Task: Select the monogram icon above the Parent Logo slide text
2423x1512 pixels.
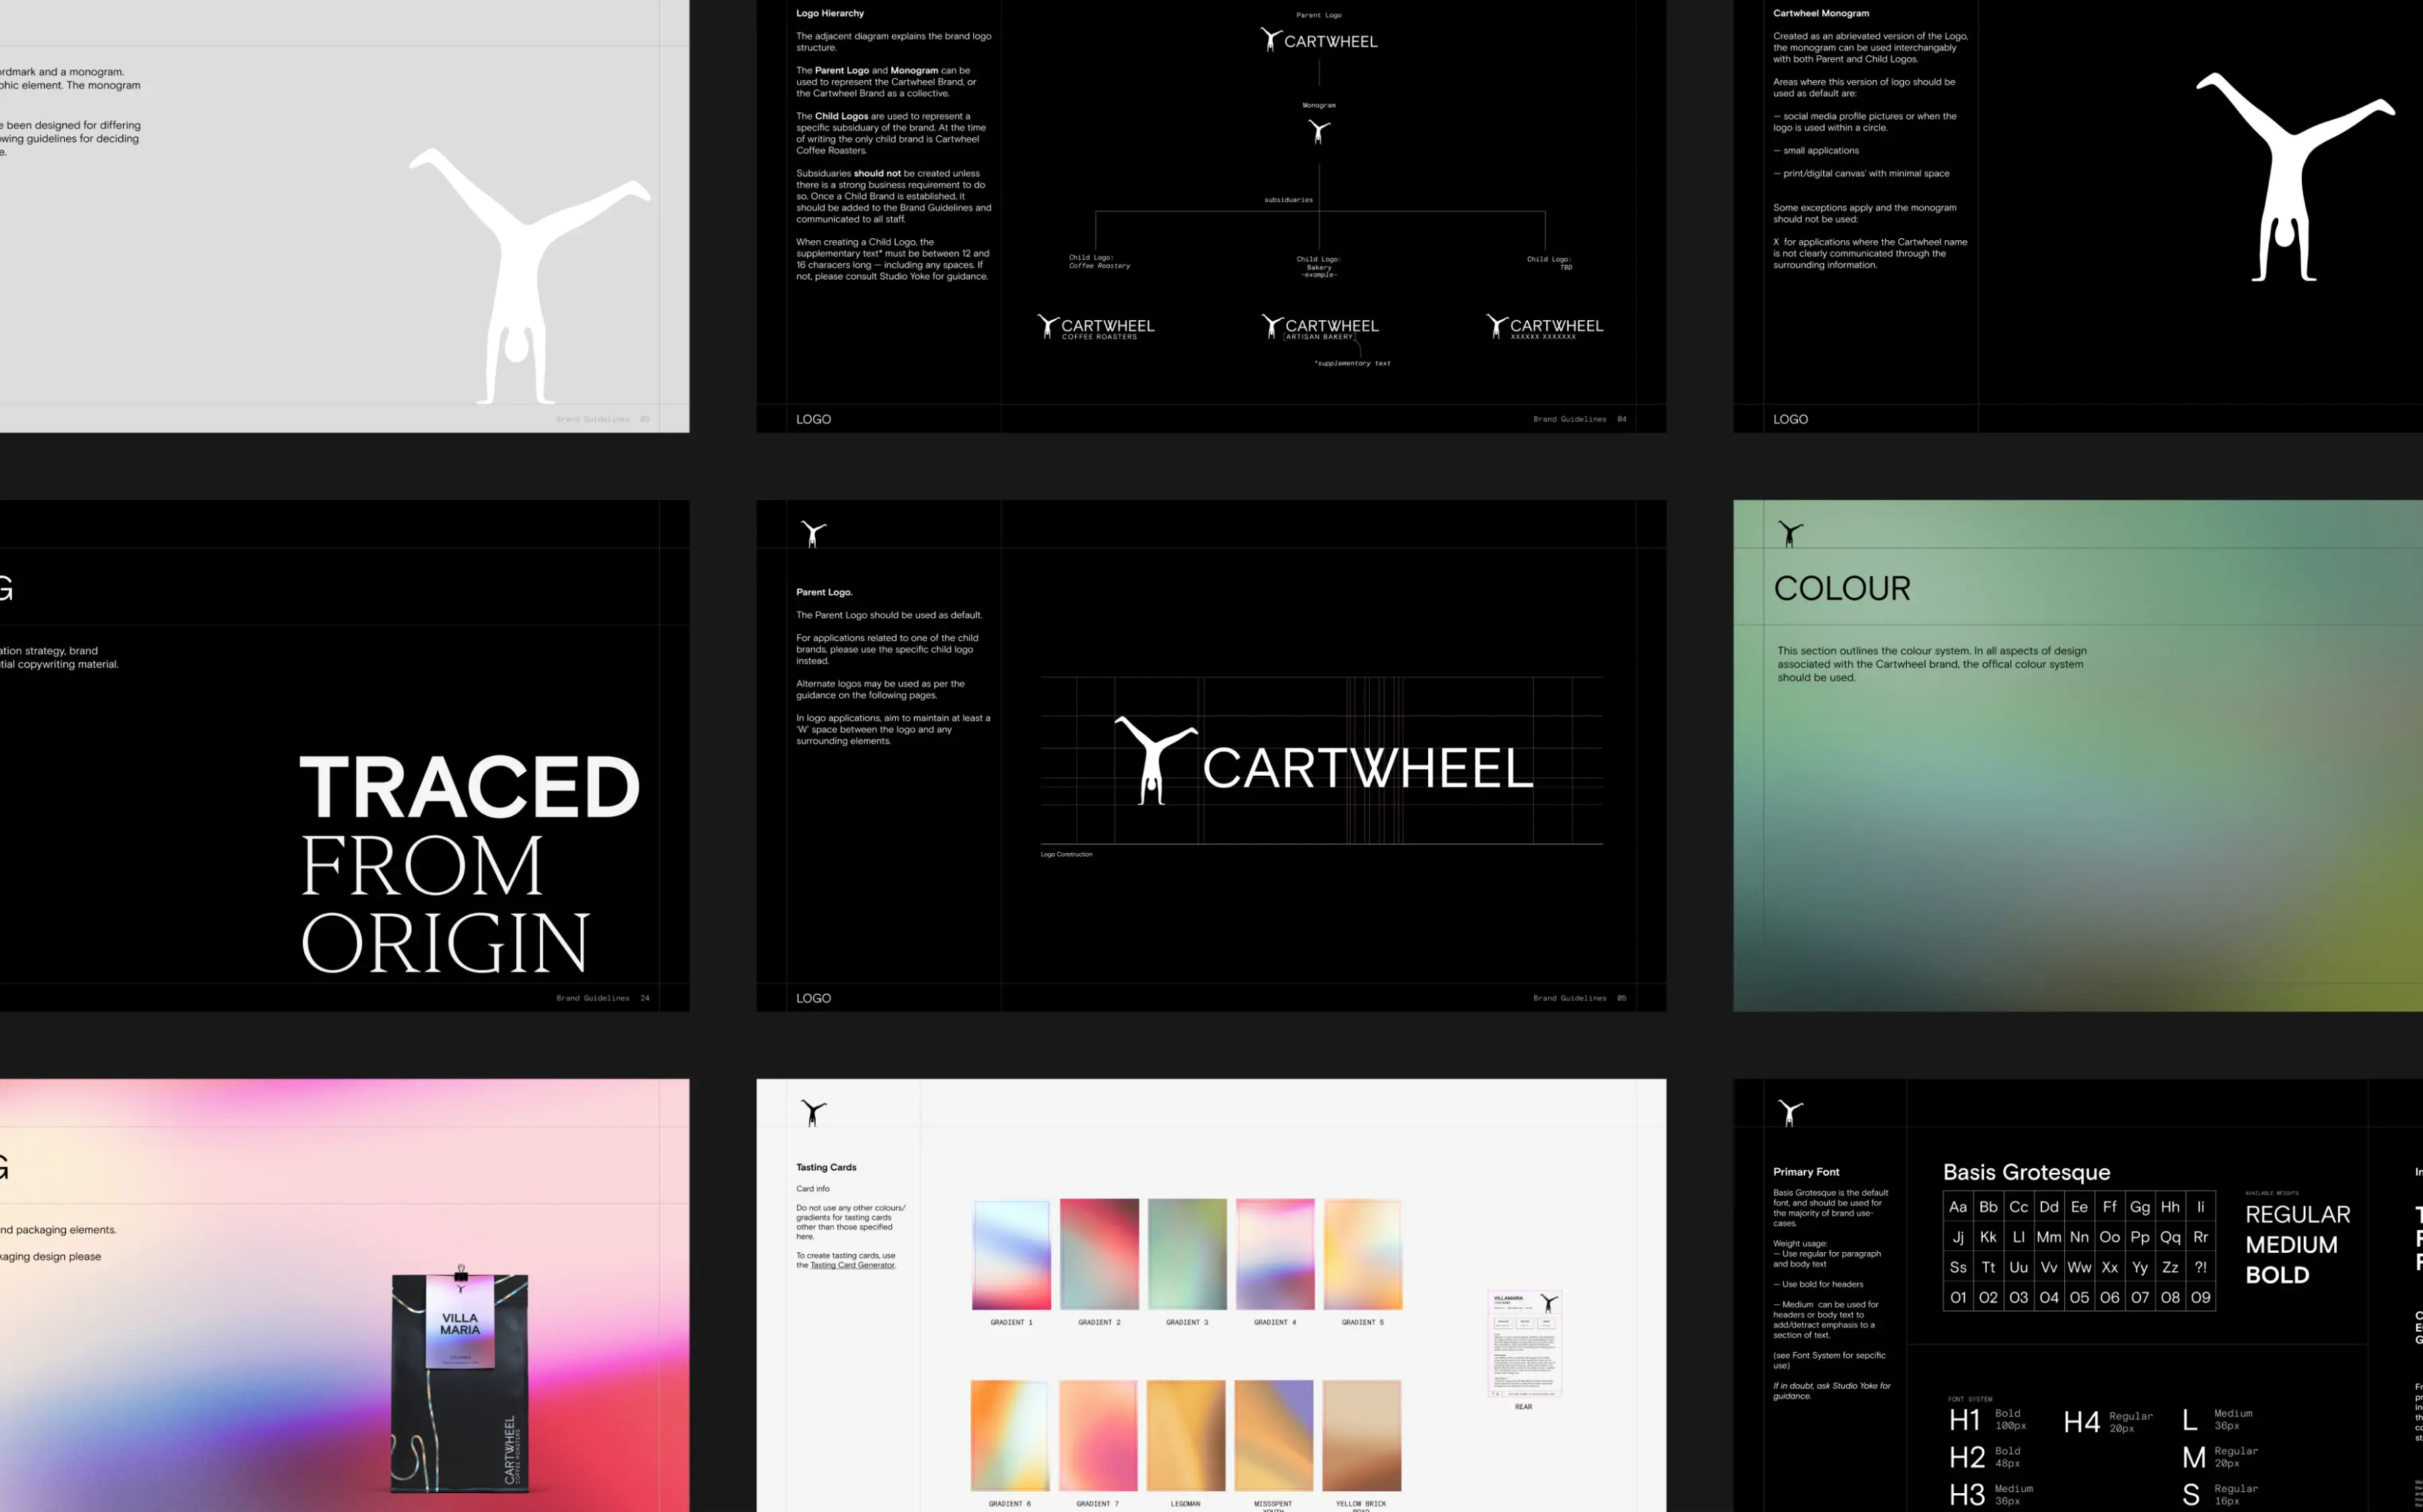Action: click(813, 533)
